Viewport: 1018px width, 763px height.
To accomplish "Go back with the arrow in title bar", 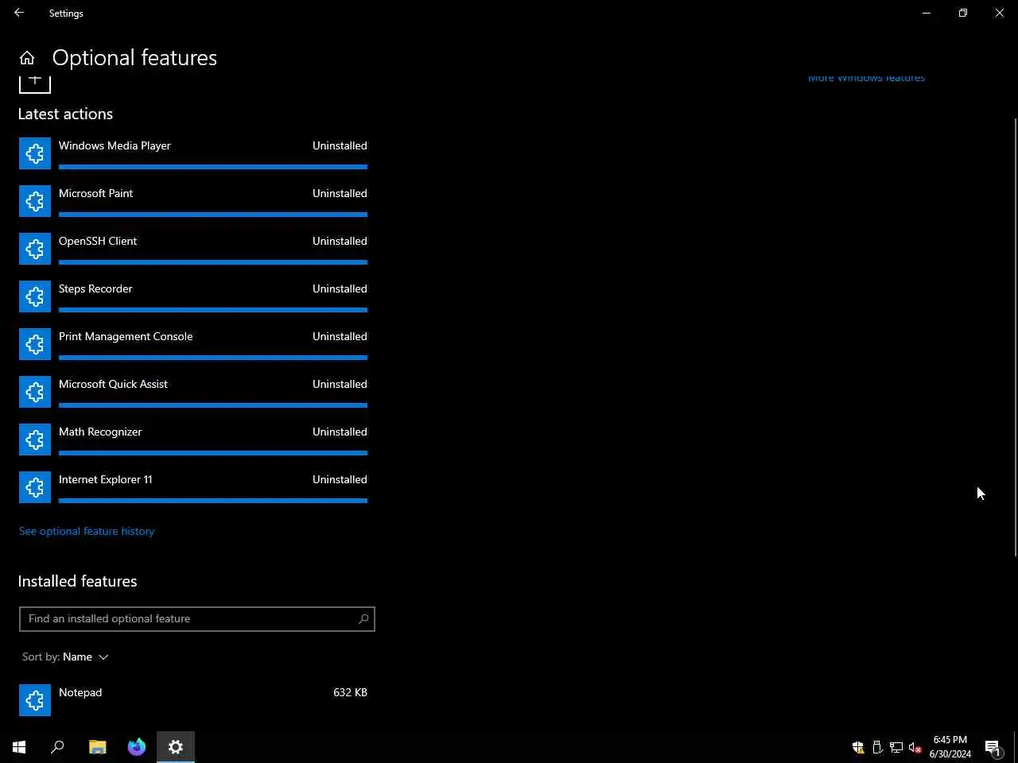I will pyautogui.click(x=19, y=13).
